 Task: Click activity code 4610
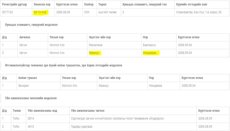pyautogui.click(x=31, y=127)
